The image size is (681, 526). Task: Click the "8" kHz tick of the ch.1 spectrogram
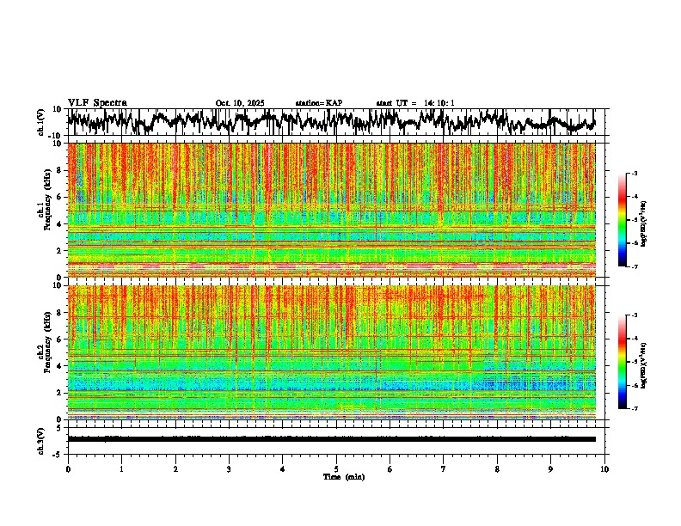60,170
